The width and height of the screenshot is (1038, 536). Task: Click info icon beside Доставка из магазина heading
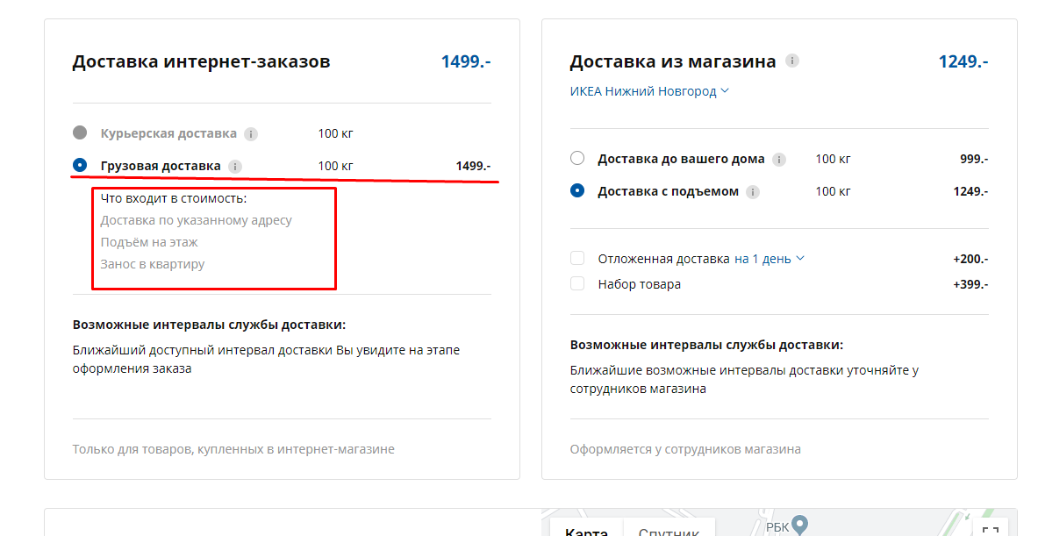pos(792,61)
